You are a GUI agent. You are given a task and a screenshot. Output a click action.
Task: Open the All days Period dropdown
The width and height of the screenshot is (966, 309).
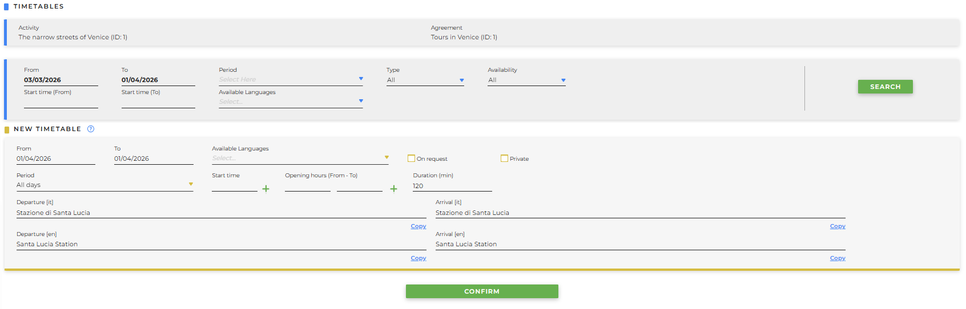104,185
